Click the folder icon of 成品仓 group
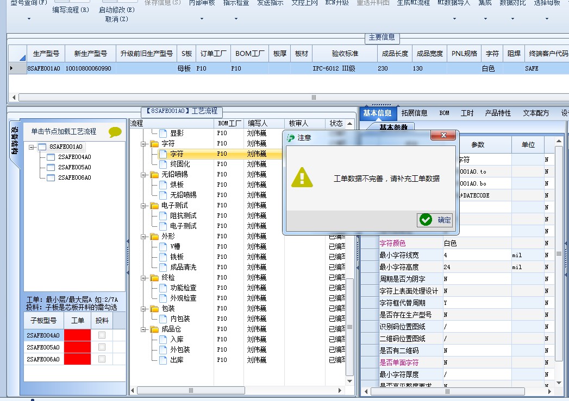 154,329
